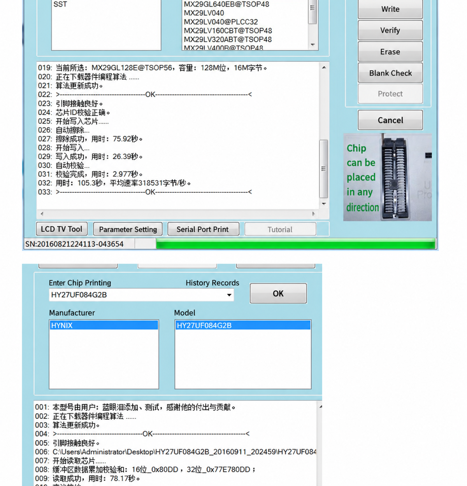The image size is (467, 486).
Task: Select MX29LV160CBT@TSOP48 chip model
Action: tap(228, 30)
